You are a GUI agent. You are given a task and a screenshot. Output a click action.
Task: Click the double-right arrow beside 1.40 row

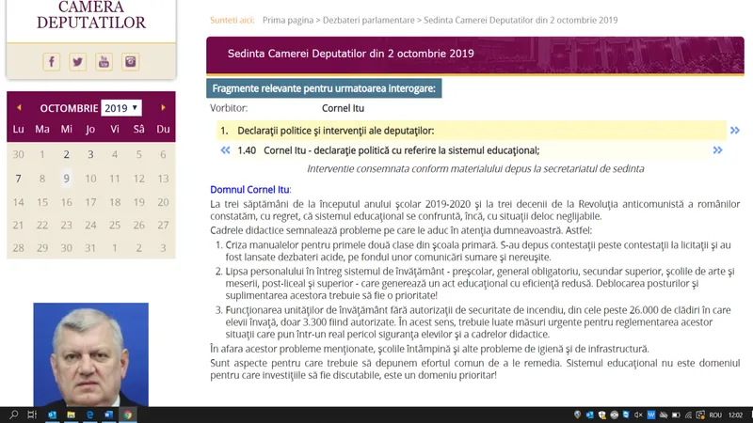coord(718,149)
